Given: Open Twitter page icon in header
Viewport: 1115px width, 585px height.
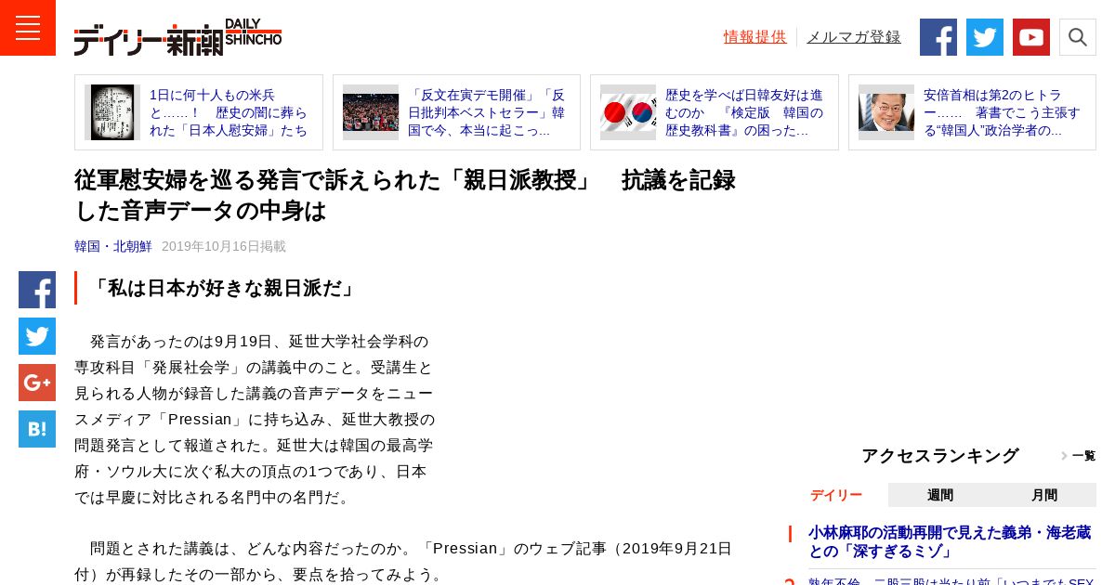Looking at the screenshot, I should (x=985, y=37).
